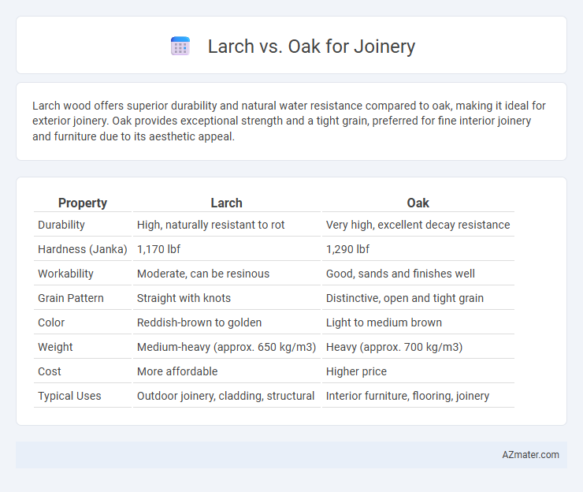The height and width of the screenshot is (492, 583).
Task: Click 'Medium-heavy (approx. 650 kg/m3)' cell
Action: [x=226, y=347]
